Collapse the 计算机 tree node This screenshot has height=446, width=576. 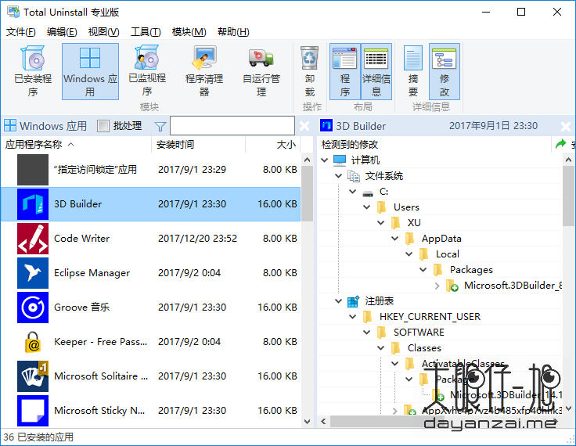coord(324,160)
